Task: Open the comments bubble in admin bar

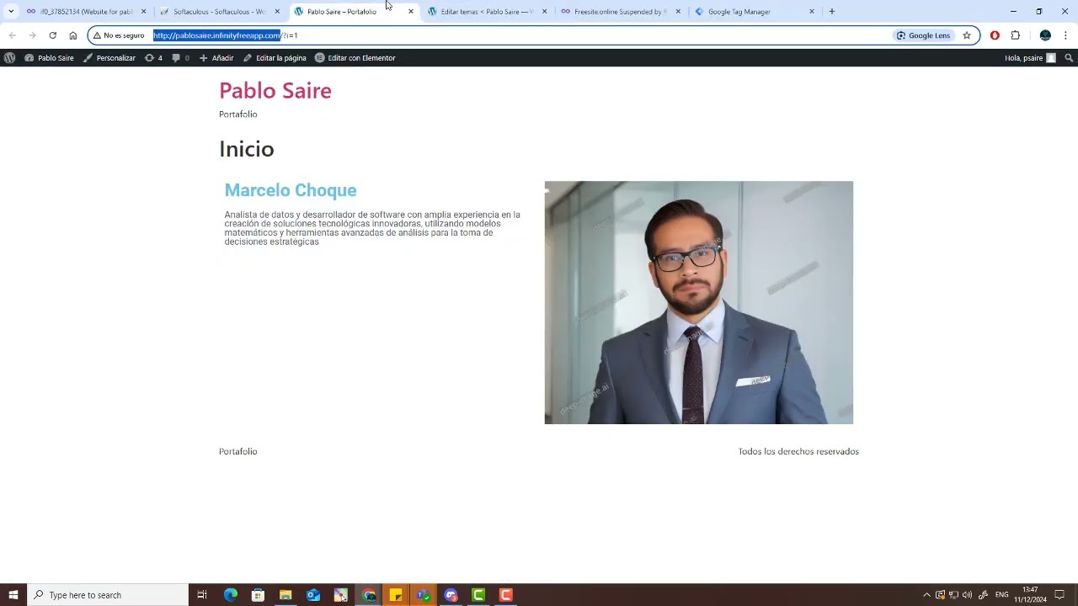Action: (180, 58)
